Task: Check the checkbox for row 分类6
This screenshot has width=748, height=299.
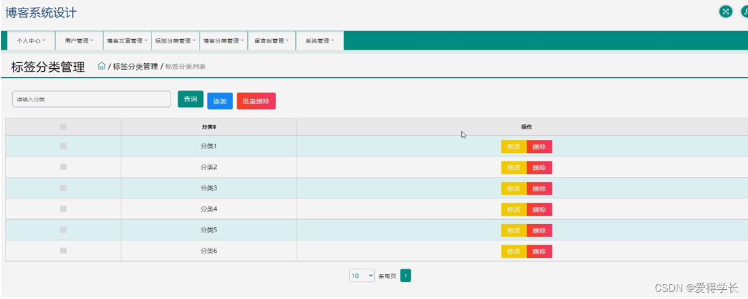Action: (x=63, y=250)
